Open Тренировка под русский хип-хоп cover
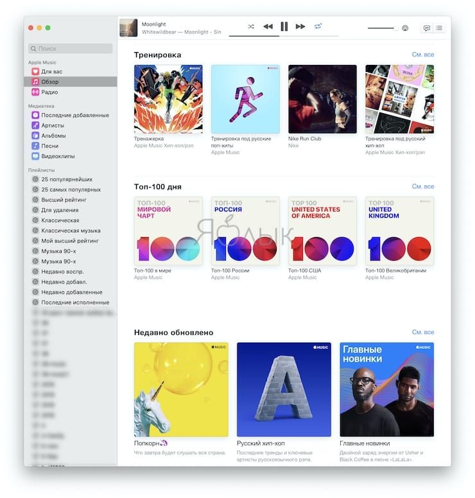 click(399, 99)
